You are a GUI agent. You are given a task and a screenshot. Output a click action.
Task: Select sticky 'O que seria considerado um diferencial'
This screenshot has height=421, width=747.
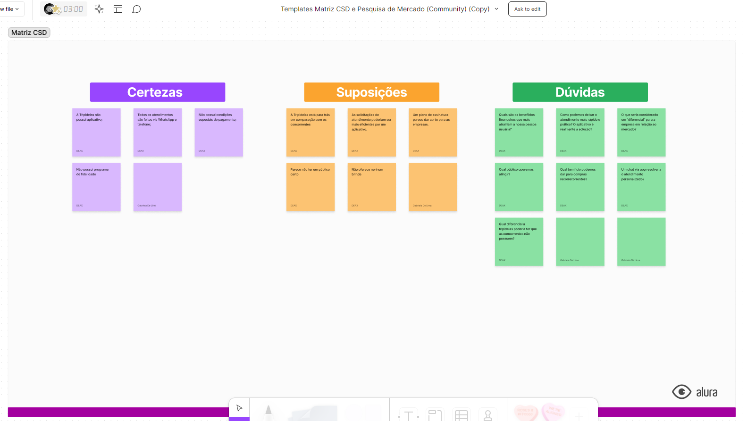click(x=641, y=132)
